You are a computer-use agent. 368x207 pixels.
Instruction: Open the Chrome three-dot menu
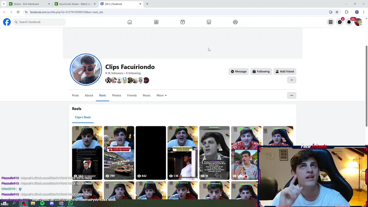point(364,12)
